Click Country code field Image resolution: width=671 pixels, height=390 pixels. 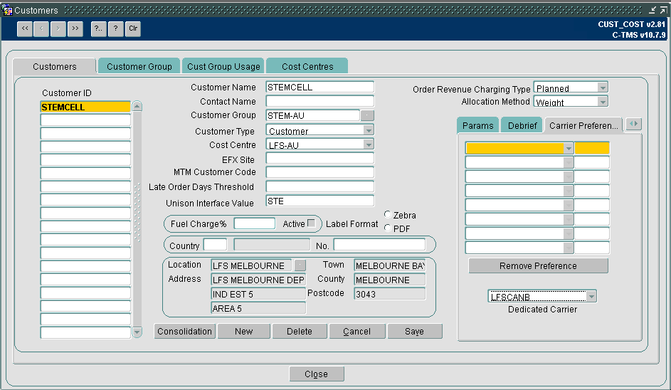216,245
